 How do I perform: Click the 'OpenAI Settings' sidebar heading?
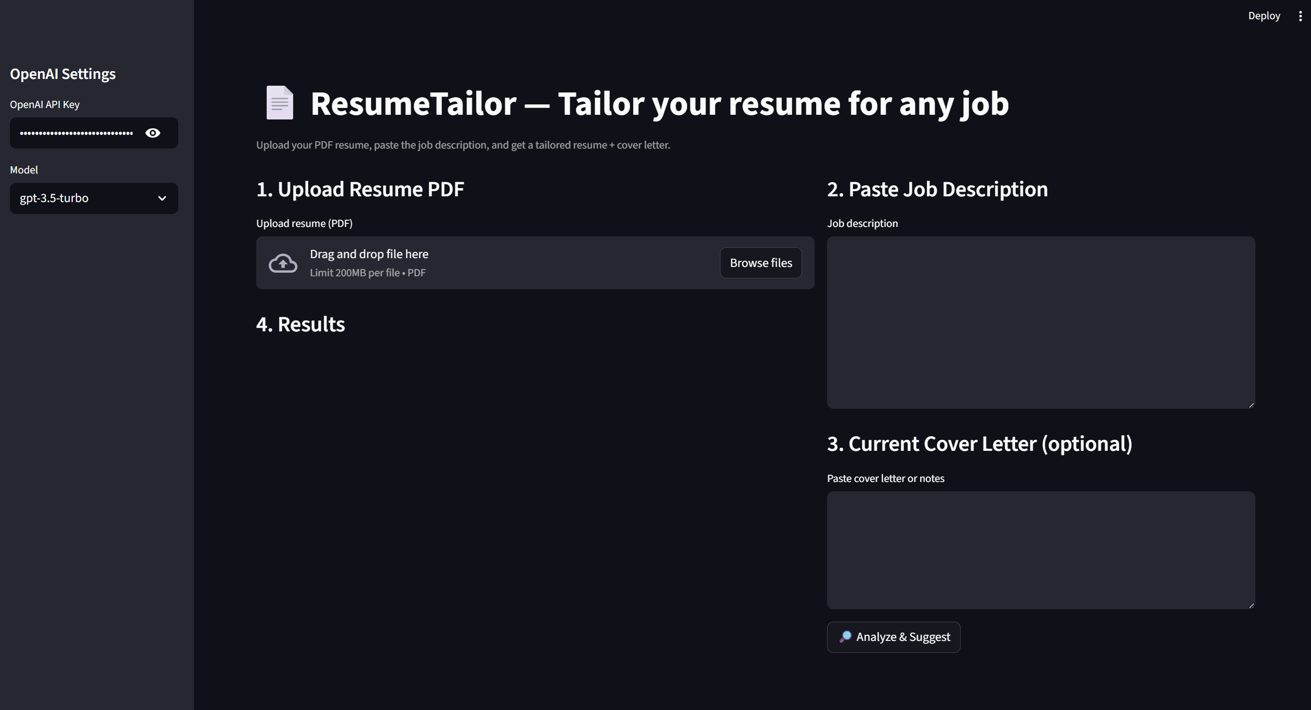tap(63, 74)
